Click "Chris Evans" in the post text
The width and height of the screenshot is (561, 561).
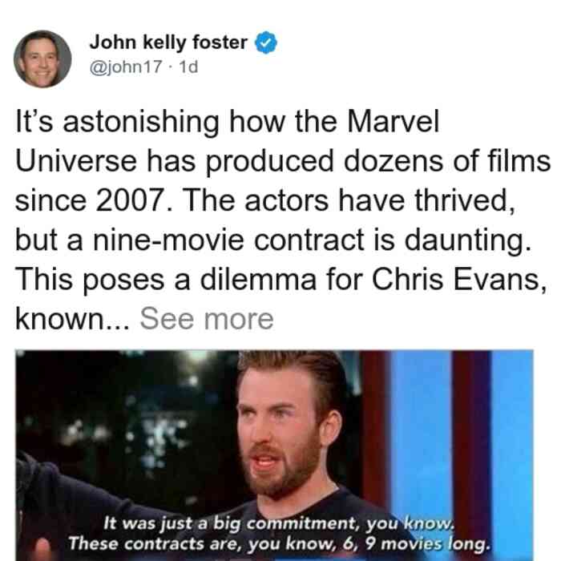(x=459, y=280)
